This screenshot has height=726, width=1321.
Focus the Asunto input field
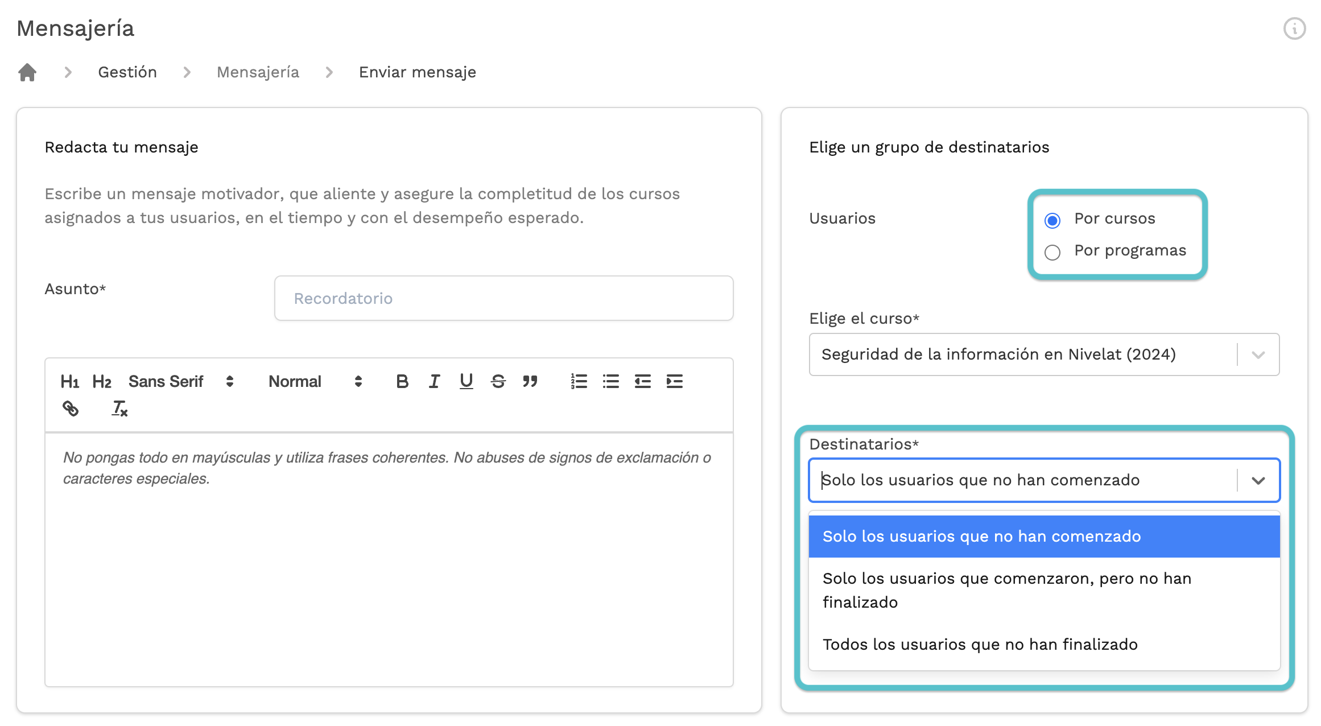tap(503, 298)
